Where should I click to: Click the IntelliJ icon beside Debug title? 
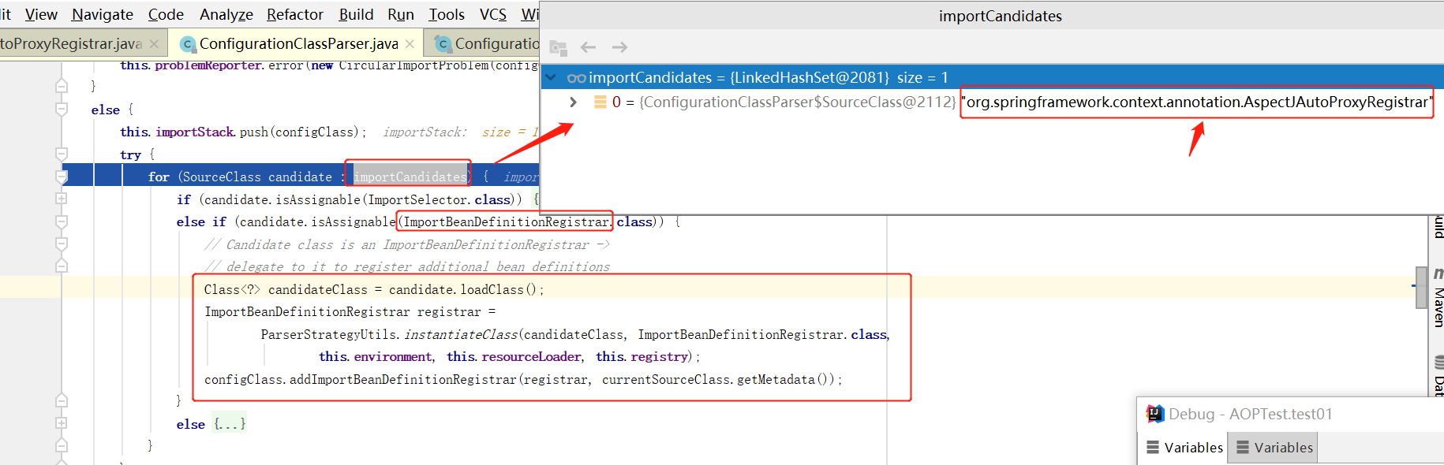[1154, 414]
